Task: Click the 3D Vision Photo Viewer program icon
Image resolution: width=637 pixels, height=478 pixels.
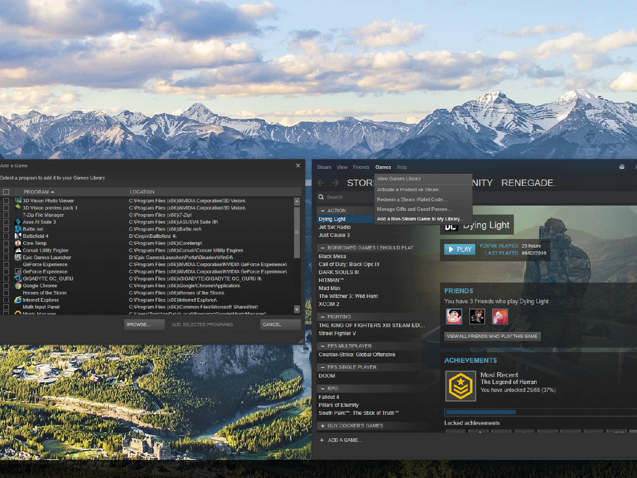Action: (x=18, y=201)
